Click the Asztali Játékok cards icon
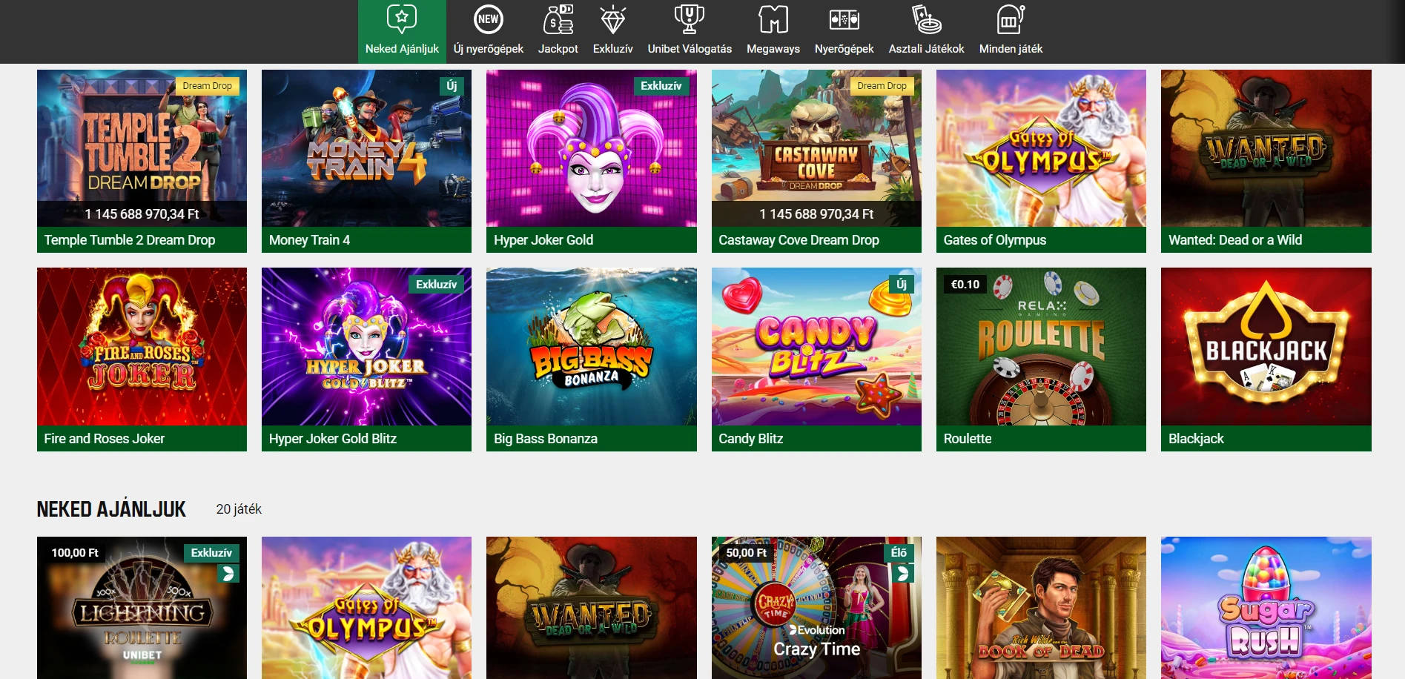The height and width of the screenshot is (679, 1405). pyautogui.click(x=926, y=19)
